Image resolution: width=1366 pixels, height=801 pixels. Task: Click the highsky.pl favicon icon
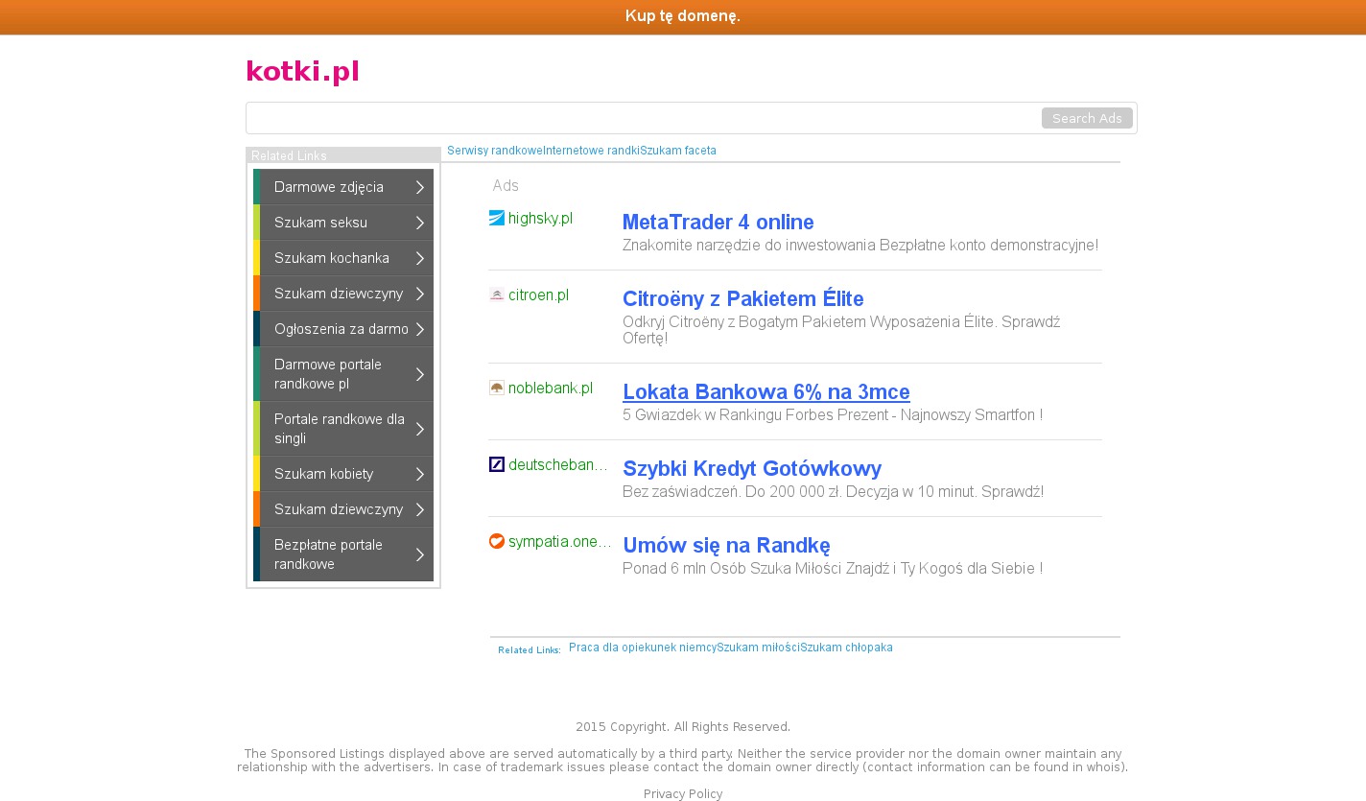(496, 218)
